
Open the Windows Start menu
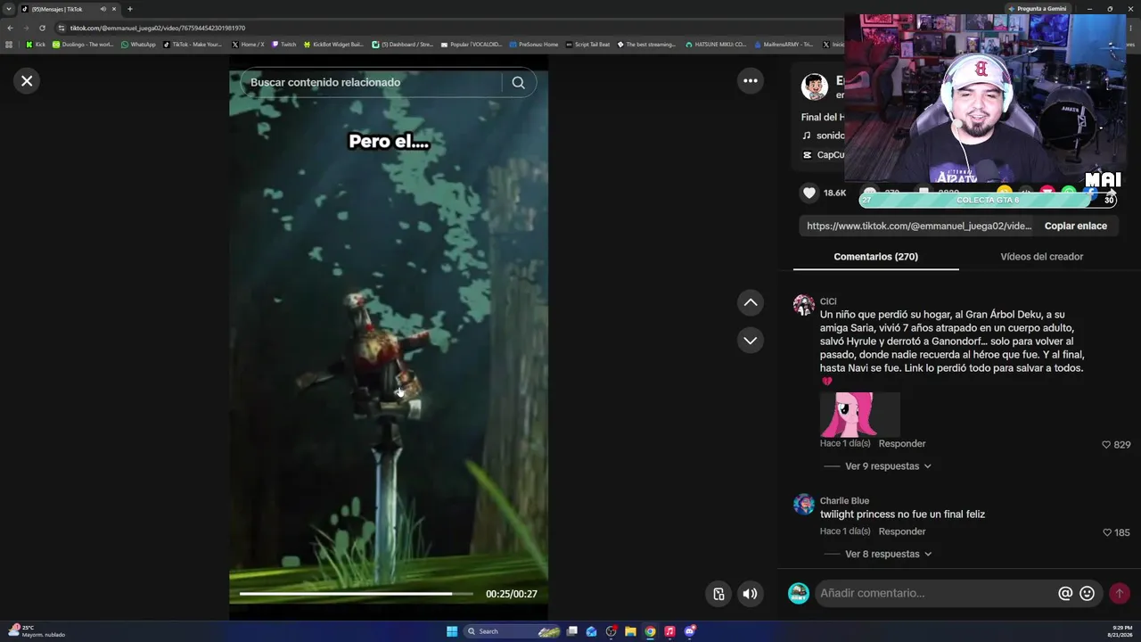point(452,631)
